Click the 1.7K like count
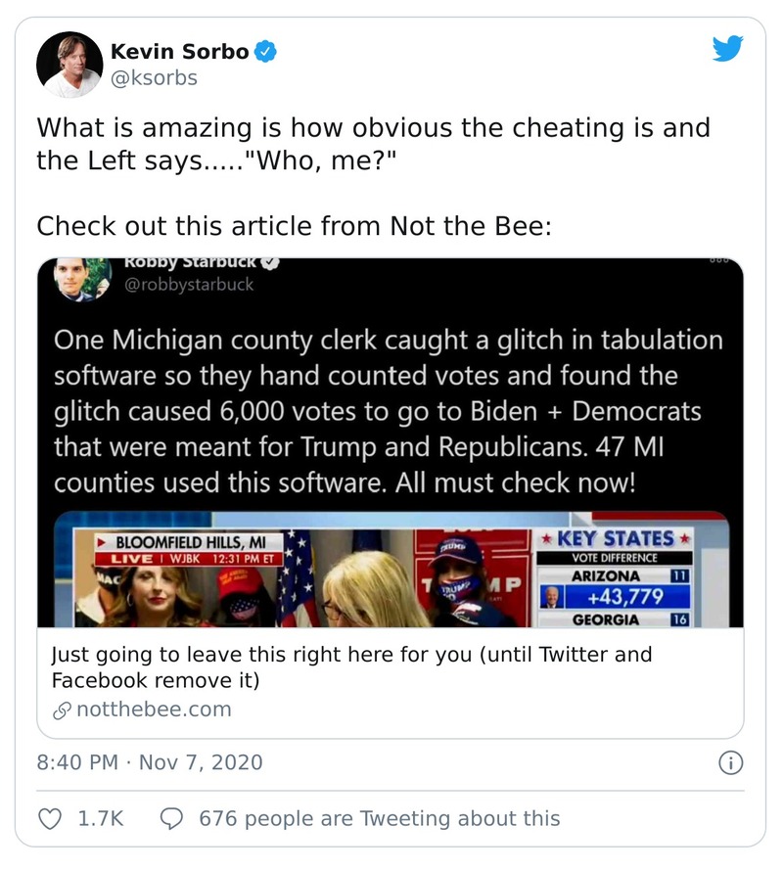783x870 pixels. coord(101,818)
